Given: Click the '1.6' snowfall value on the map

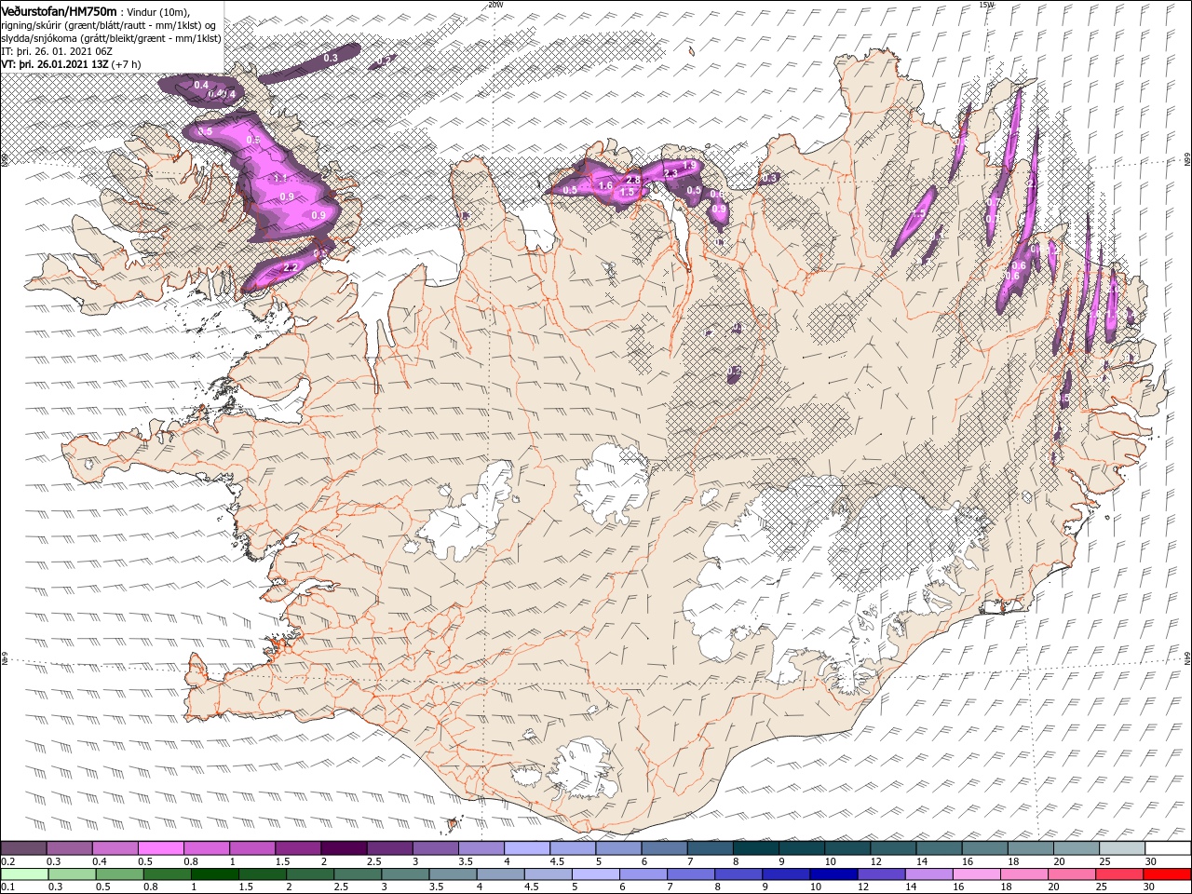Looking at the screenshot, I should (605, 186).
